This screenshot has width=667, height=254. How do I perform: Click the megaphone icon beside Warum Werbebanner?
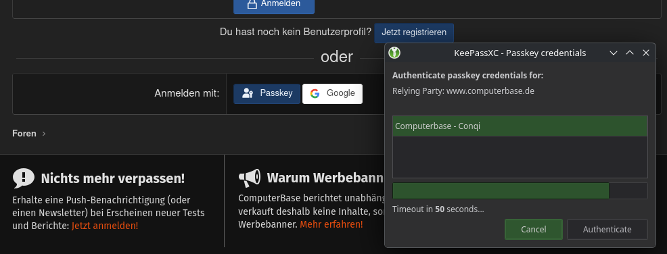pos(249,178)
